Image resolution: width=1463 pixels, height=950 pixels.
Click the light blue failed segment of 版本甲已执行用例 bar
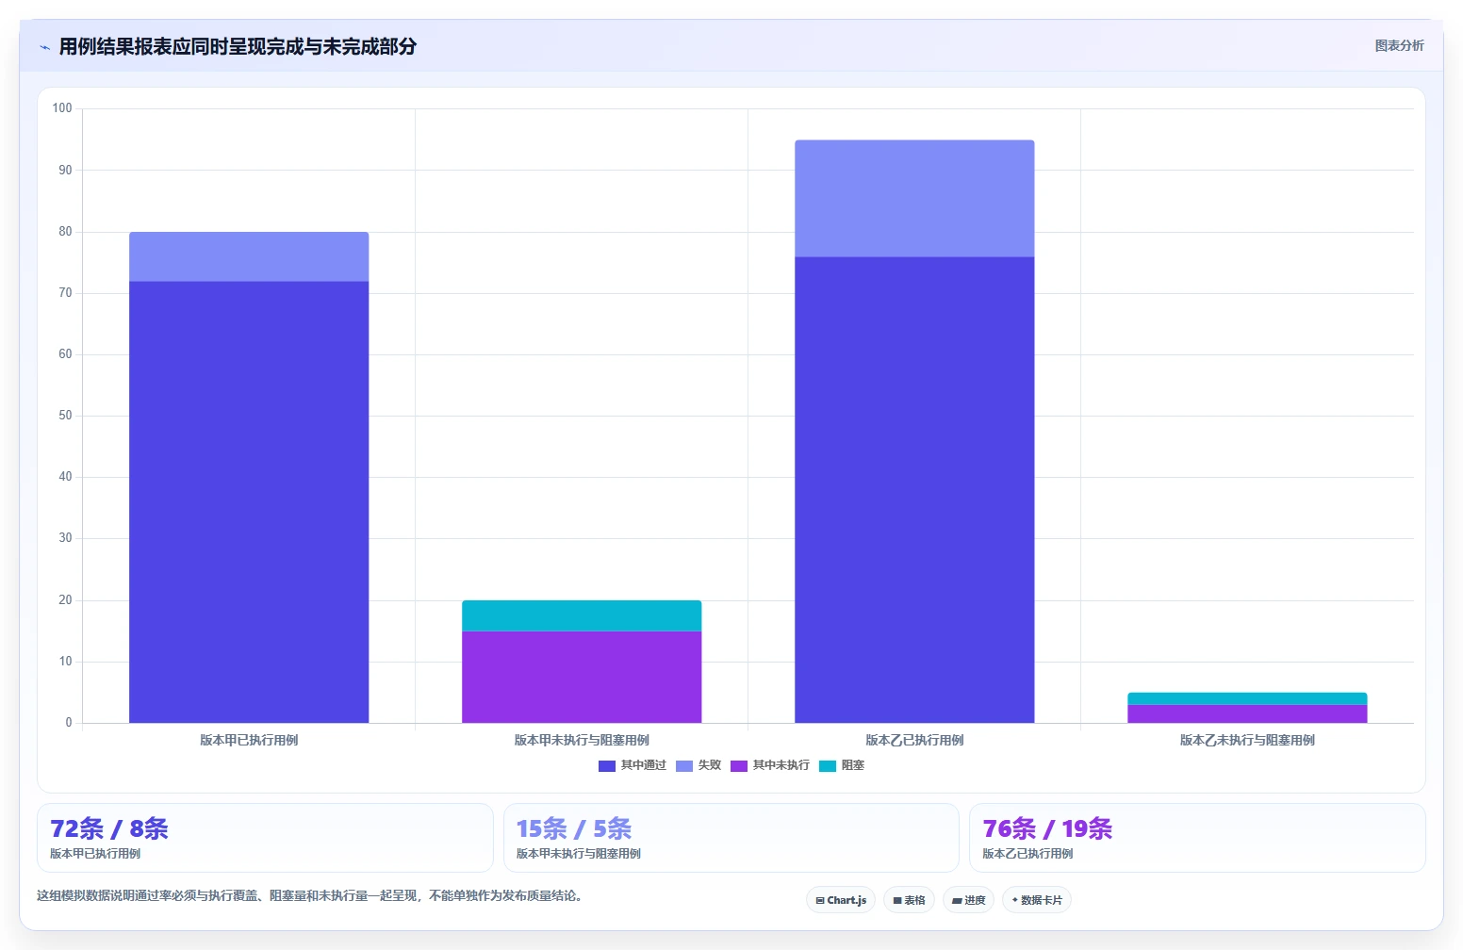coord(249,257)
